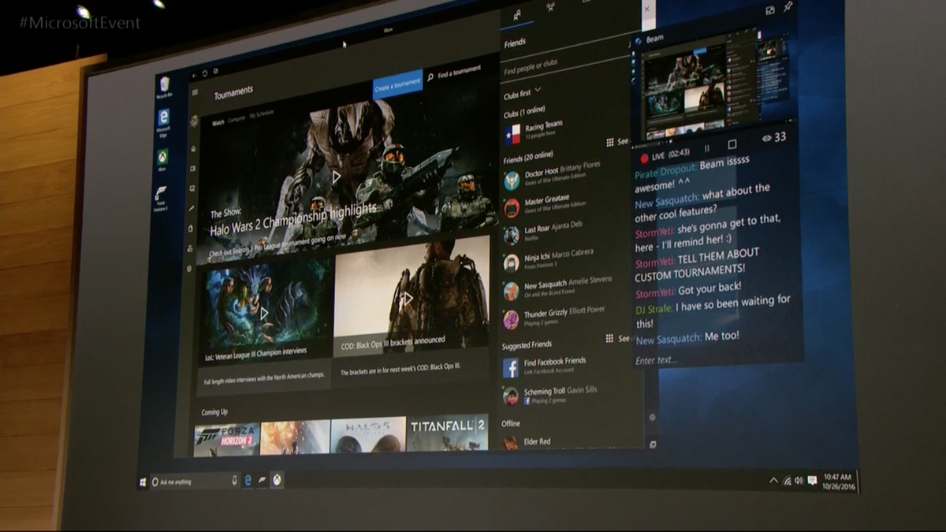Open the Action Center notification icon
Screen dimensions: 946x532
[x=812, y=480]
